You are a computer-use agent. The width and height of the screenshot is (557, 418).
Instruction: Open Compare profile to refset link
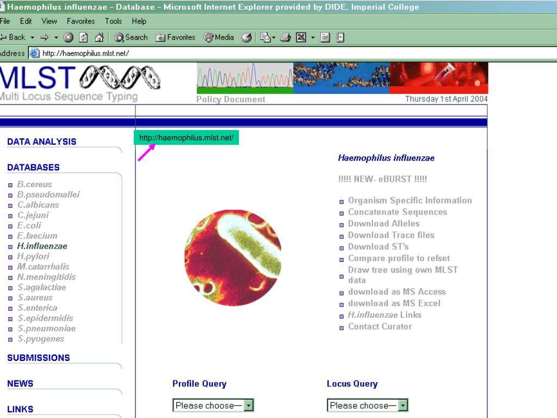399,259
